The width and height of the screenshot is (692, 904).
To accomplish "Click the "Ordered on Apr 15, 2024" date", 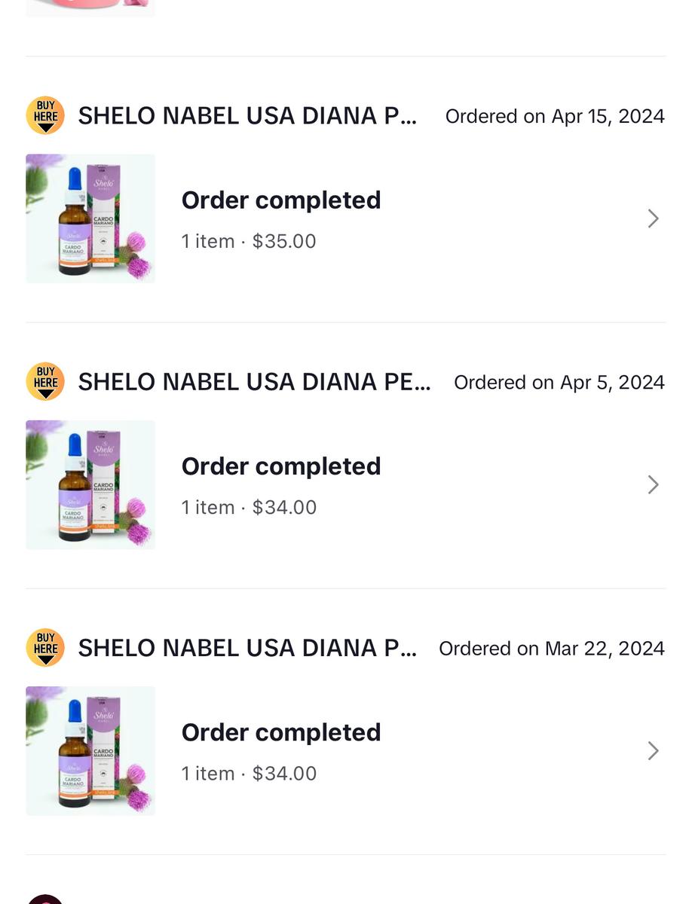I will (555, 117).
